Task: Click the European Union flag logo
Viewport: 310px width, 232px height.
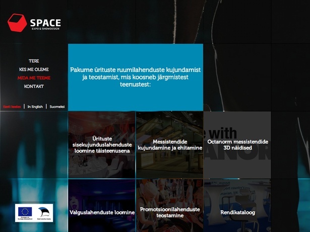Action: (25, 212)
